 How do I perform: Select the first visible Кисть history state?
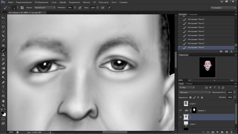click(206, 19)
